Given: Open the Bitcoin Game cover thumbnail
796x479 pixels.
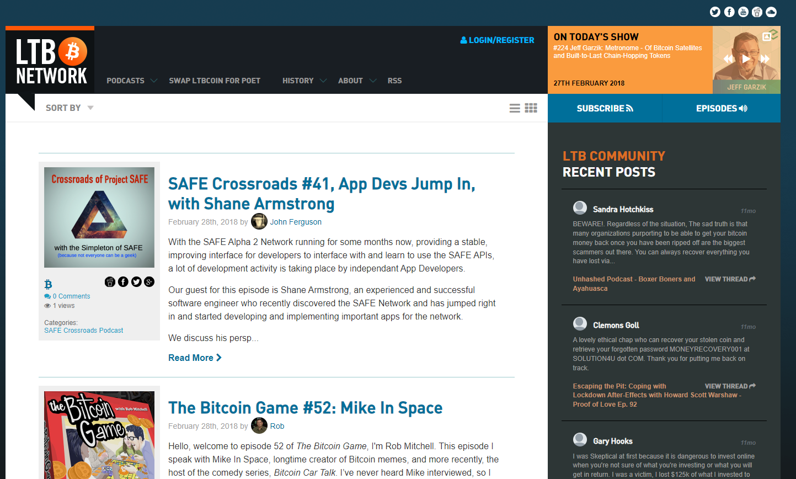Looking at the screenshot, I should pyautogui.click(x=99, y=435).
